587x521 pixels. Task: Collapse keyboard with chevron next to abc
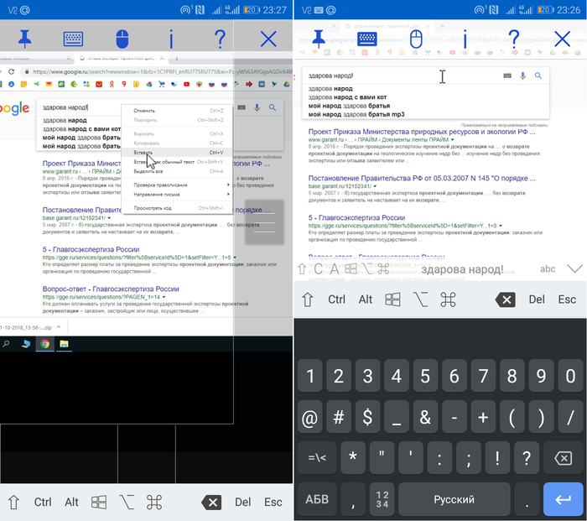[x=574, y=268]
